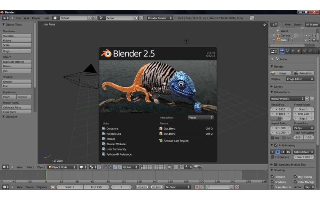Toggle selectability arrow for Camera

tap(310, 36)
